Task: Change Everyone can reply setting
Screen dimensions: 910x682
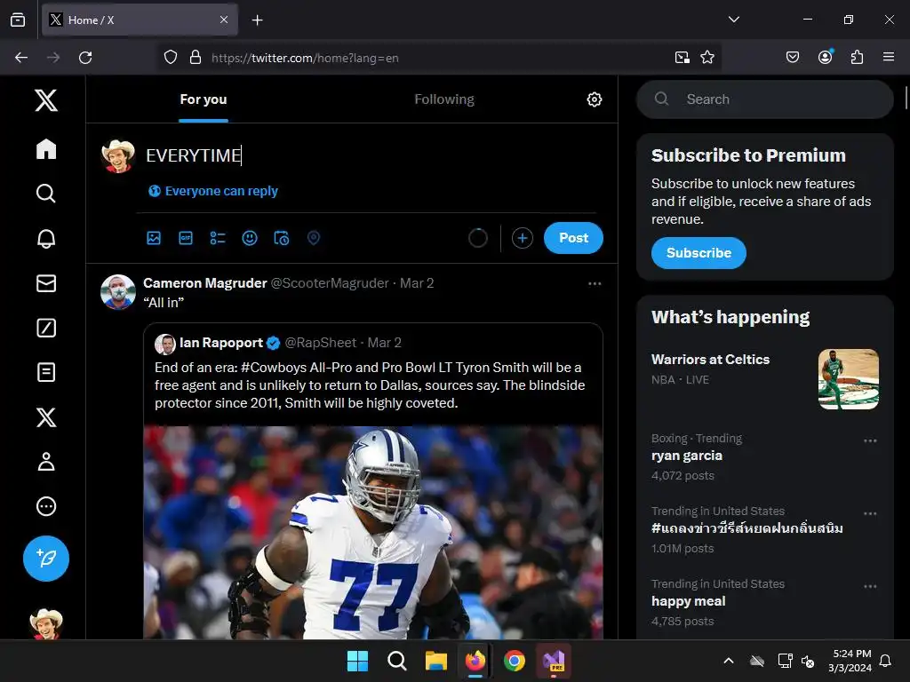Action: click(213, 191)
